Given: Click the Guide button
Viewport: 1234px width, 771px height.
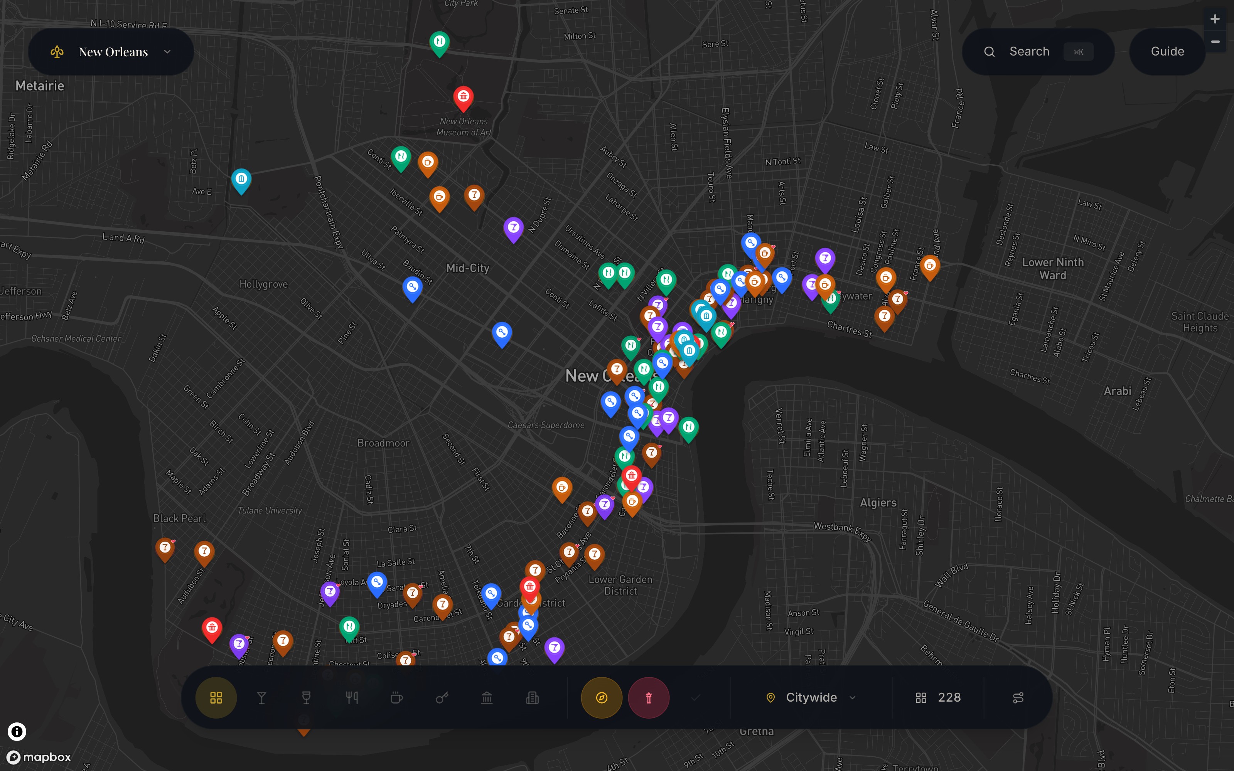Looking at the screenshot, I should tap(1167, 52).
